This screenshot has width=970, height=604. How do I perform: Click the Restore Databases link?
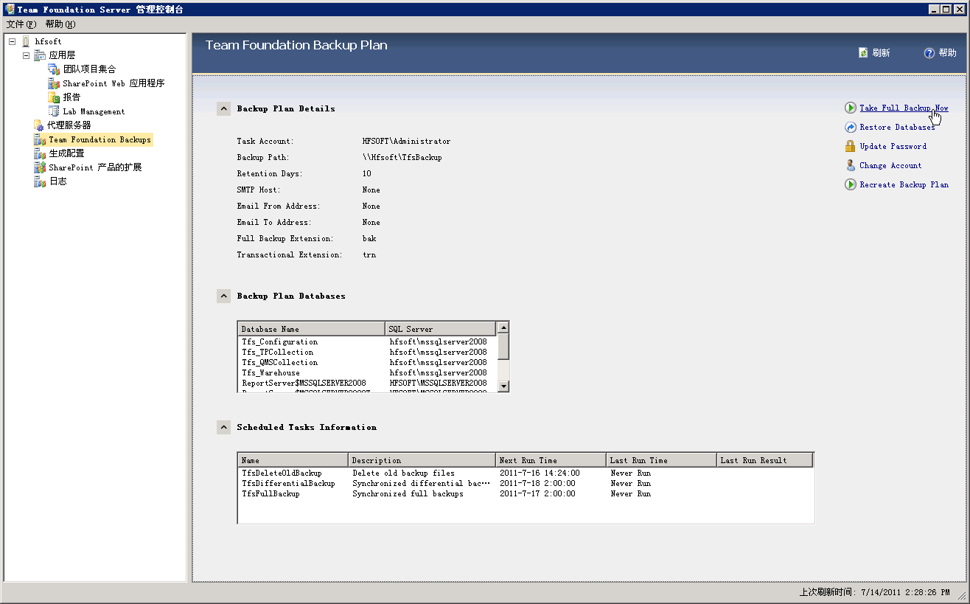tap(897, 127)
